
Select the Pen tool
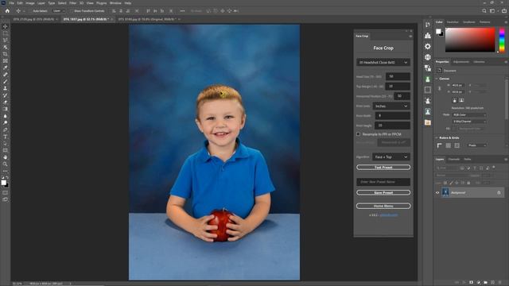[x=6, y=129]
